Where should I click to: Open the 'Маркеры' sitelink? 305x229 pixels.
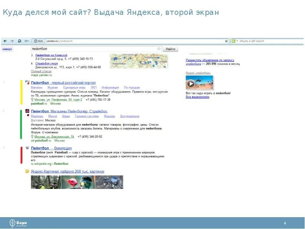[37, 116]
